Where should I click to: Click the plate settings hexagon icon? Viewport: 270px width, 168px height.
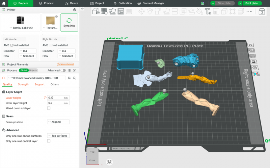tap(255, 68)
